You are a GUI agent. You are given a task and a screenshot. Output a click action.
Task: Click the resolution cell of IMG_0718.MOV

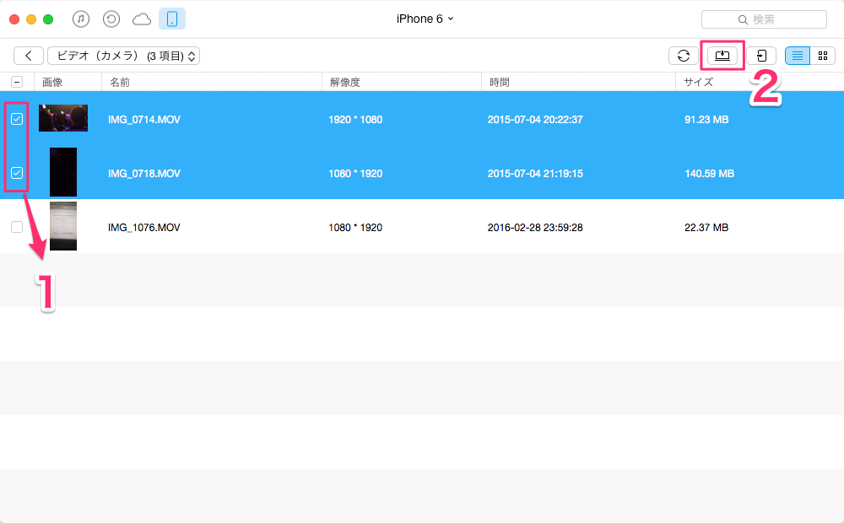click(355, 173)
